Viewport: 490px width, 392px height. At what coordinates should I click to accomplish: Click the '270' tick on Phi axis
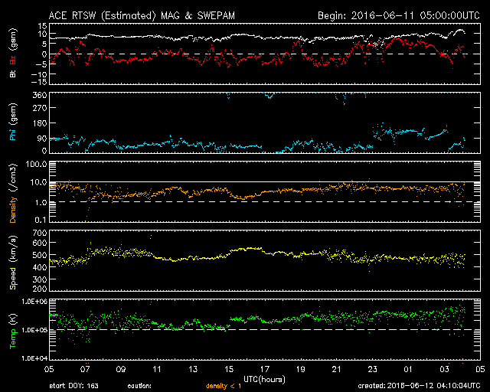(x=40, y=108)
